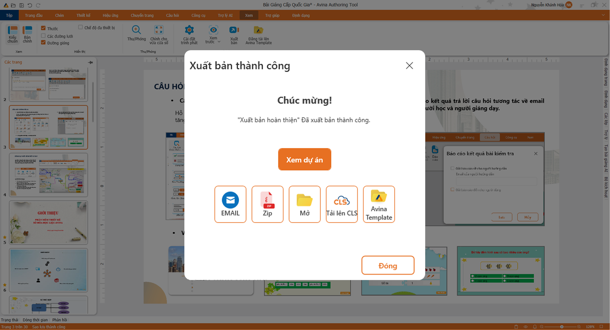Click the zoom out icon in status bar
The height and width of the screenshot is (330, 610).
[542, 327]
